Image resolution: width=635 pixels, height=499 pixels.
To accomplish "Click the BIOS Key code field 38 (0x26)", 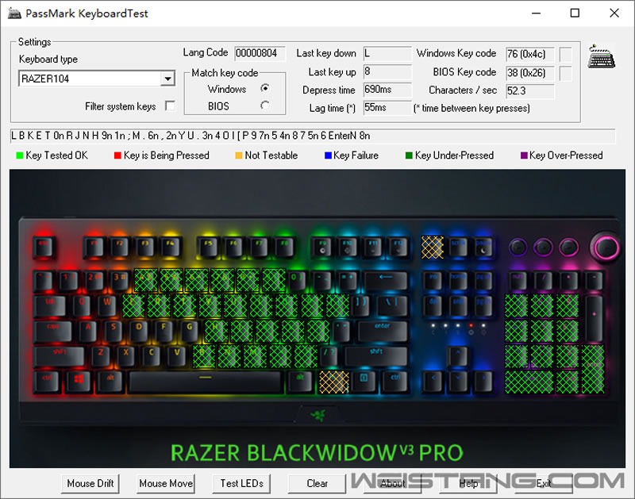I will [x=530, y=73].
